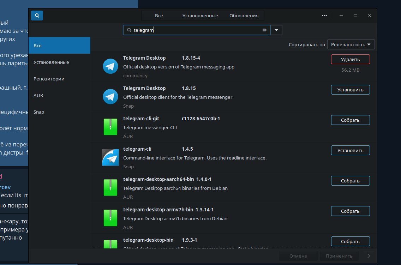401x265 pixels.
Task: Open telegram-desktop-bin package title
Action: tap(148, 240)
